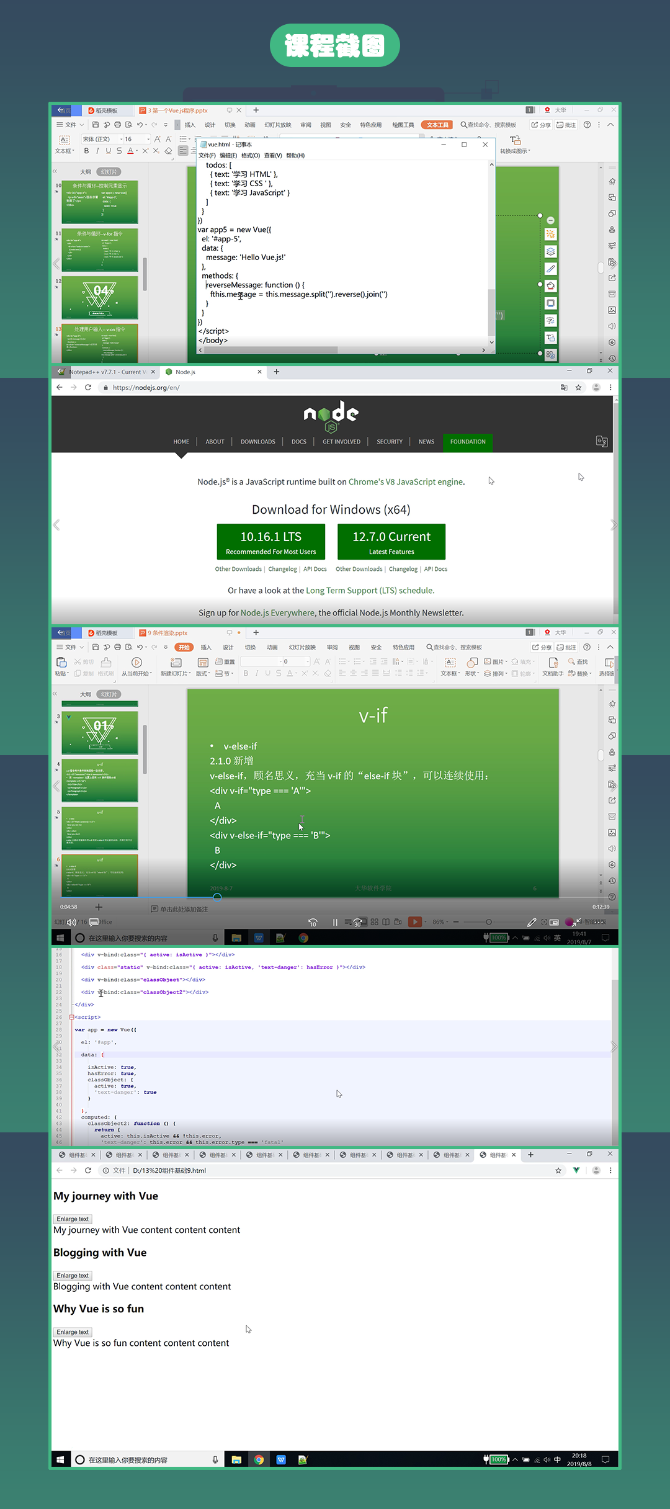Reload the Node.js page
The width and height of the screenshot is (670, 1509).
pos(88,387)
